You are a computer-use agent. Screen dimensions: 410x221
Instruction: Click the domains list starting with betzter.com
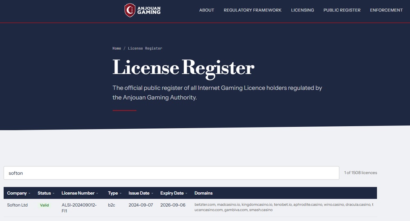point(284,207)
